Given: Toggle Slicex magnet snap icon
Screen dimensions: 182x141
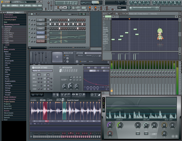Looking at the screenshot, I should pos(77,95).
